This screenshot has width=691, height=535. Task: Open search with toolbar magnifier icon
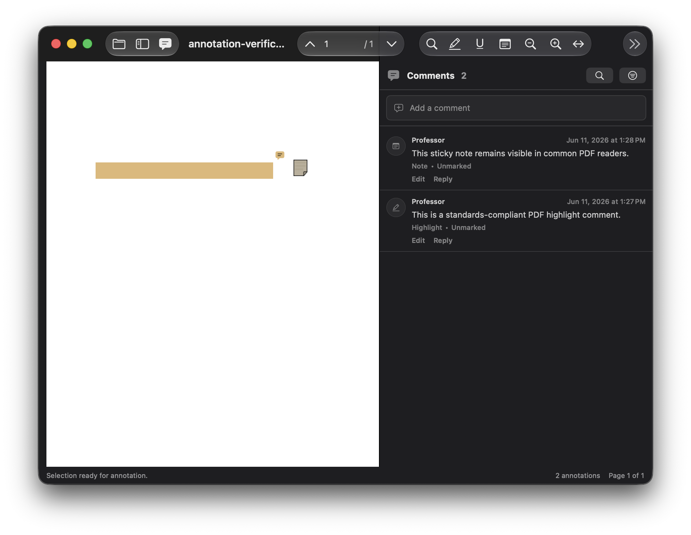pos(432,44)
